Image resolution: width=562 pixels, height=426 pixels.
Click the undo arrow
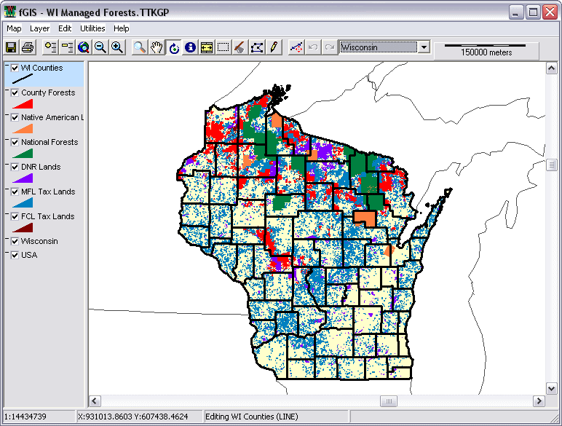tap(313, 47)
